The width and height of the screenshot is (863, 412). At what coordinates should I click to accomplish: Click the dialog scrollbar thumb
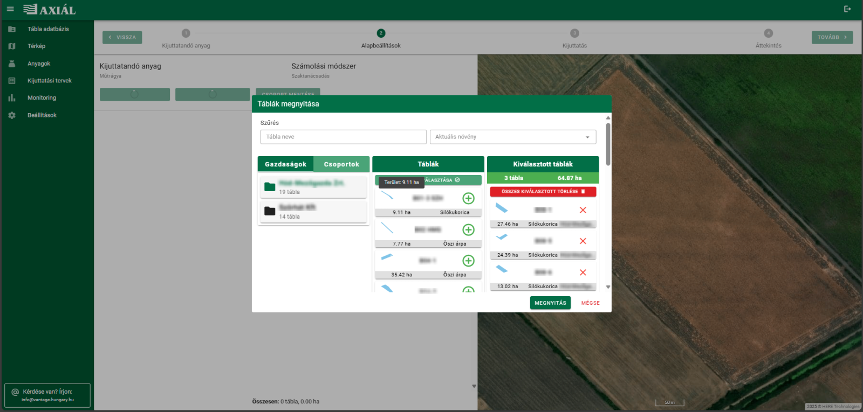[x=608, y=144]
